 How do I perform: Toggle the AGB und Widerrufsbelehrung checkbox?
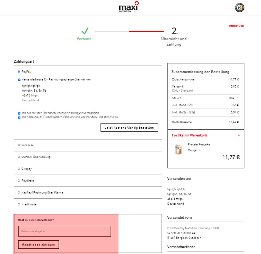19,117
